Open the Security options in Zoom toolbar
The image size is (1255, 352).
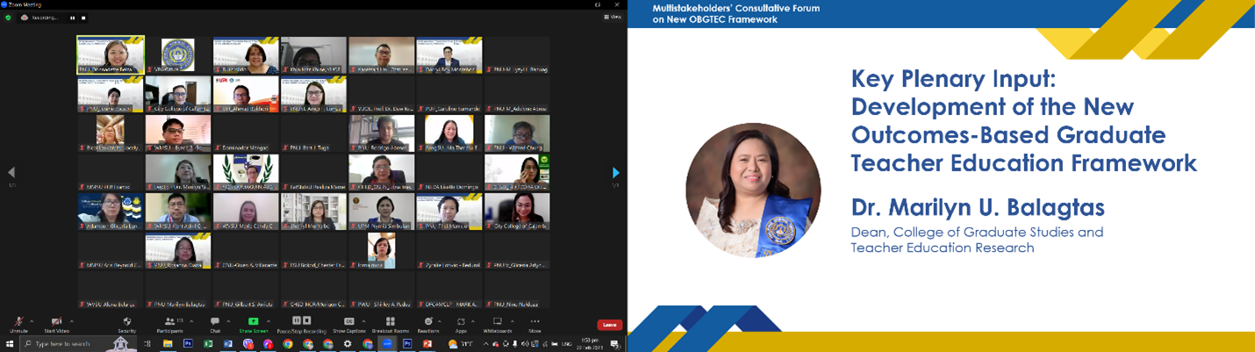(x=126, y=323)
